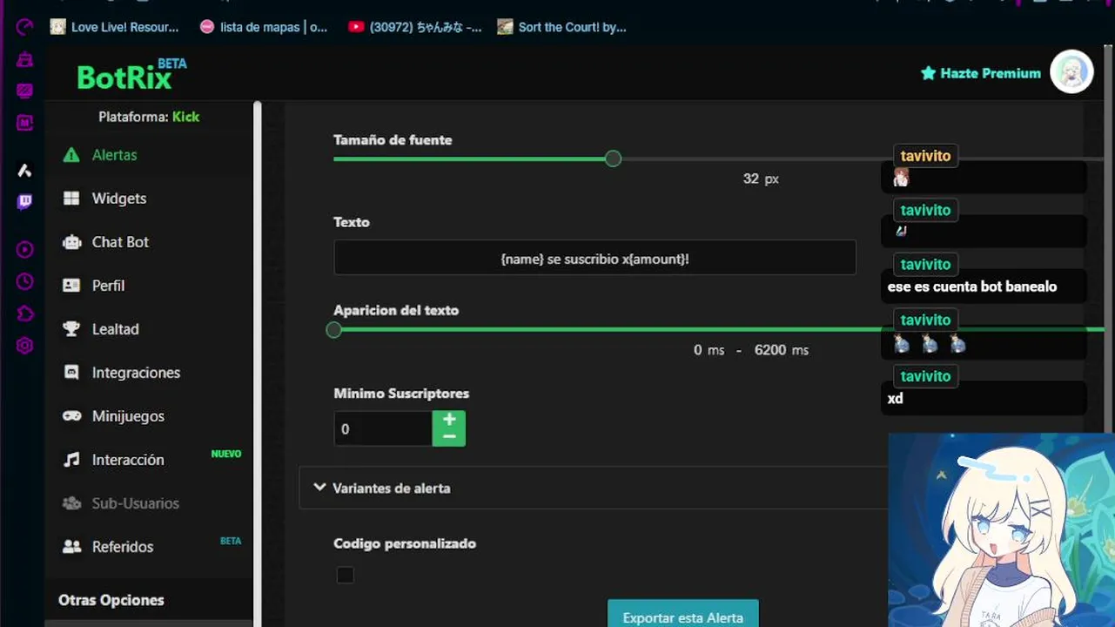Click the Exportar esta Alerta button

coord(682,614)
